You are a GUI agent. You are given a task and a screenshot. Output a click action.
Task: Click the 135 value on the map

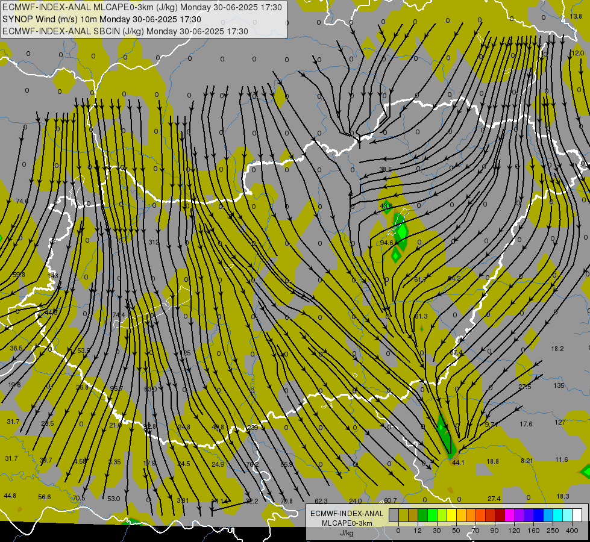coord(559,385)
